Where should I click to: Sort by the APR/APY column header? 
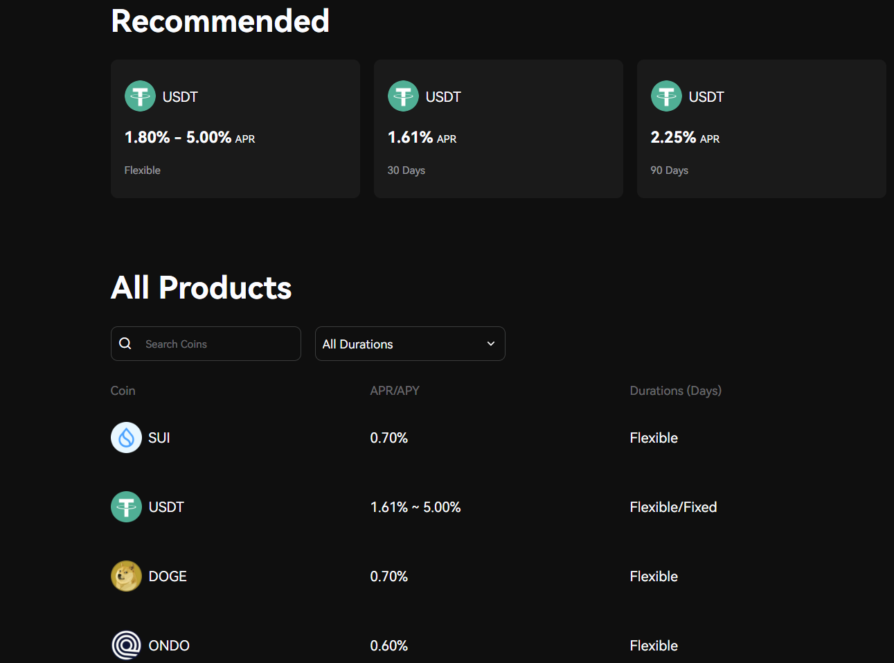395,390
